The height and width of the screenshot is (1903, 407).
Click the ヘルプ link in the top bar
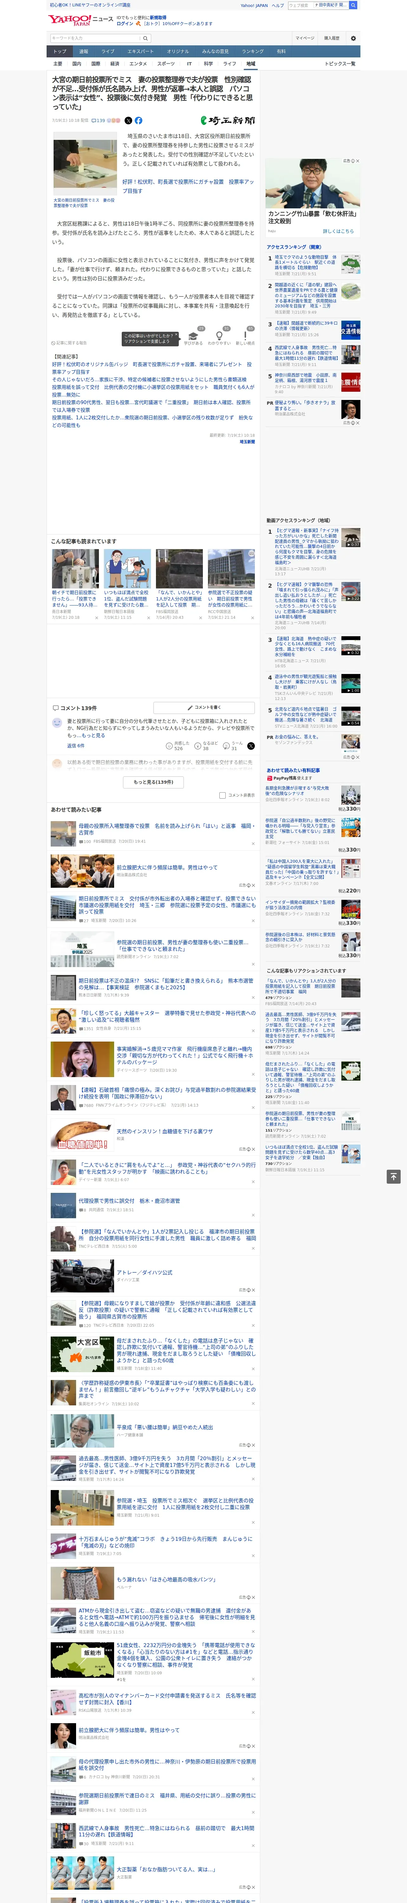pyautogui.click(x=278, y=5)
